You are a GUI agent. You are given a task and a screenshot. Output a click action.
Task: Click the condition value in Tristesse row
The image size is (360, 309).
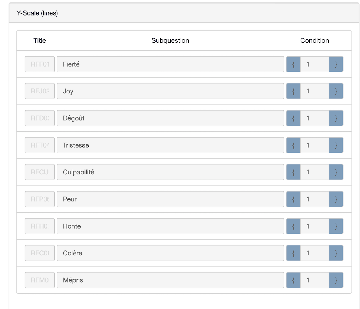click(314, 145)
